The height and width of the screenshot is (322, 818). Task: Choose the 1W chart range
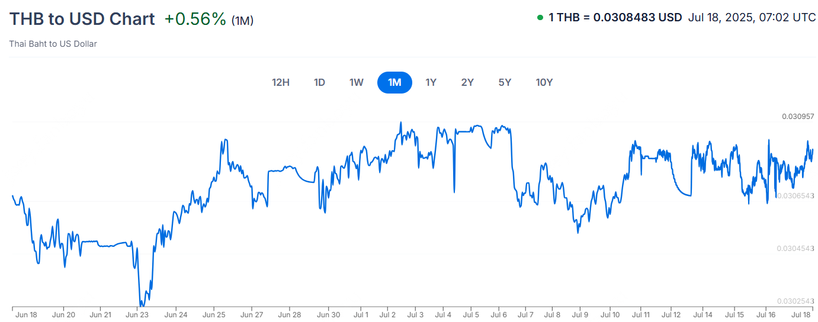[356, 82]
